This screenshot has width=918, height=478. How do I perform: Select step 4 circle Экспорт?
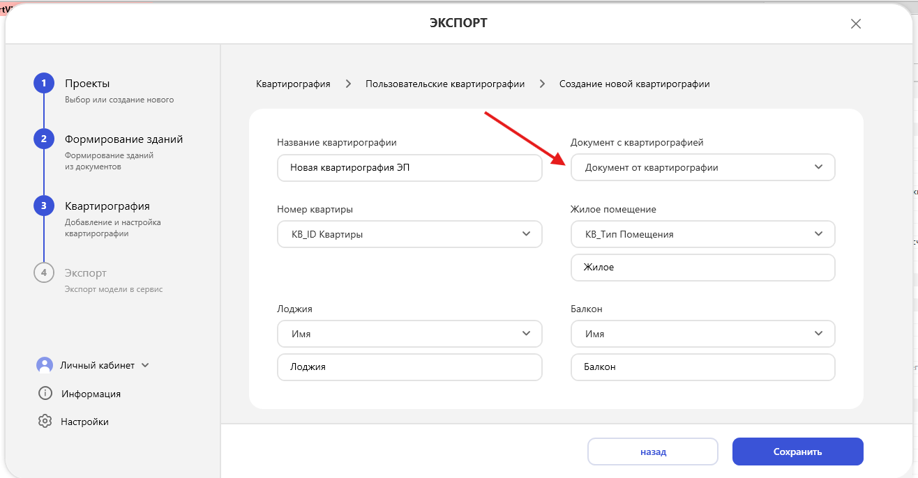tap(43, 273)
